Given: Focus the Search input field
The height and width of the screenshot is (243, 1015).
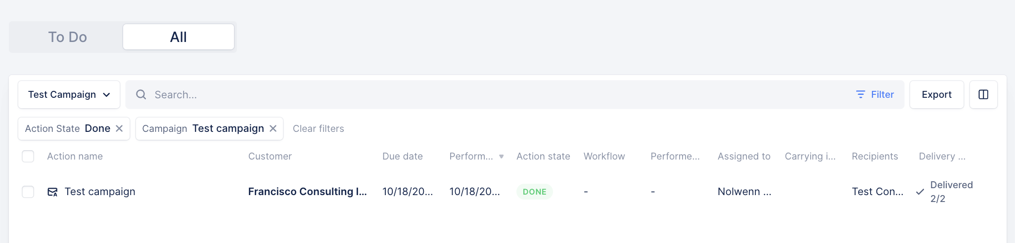Looking at the screenshot, I should tap(445, 94).
